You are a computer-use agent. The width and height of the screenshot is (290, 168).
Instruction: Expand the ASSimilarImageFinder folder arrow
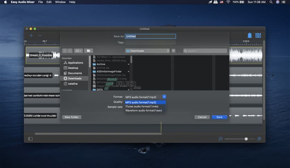(x=128, y=72)
